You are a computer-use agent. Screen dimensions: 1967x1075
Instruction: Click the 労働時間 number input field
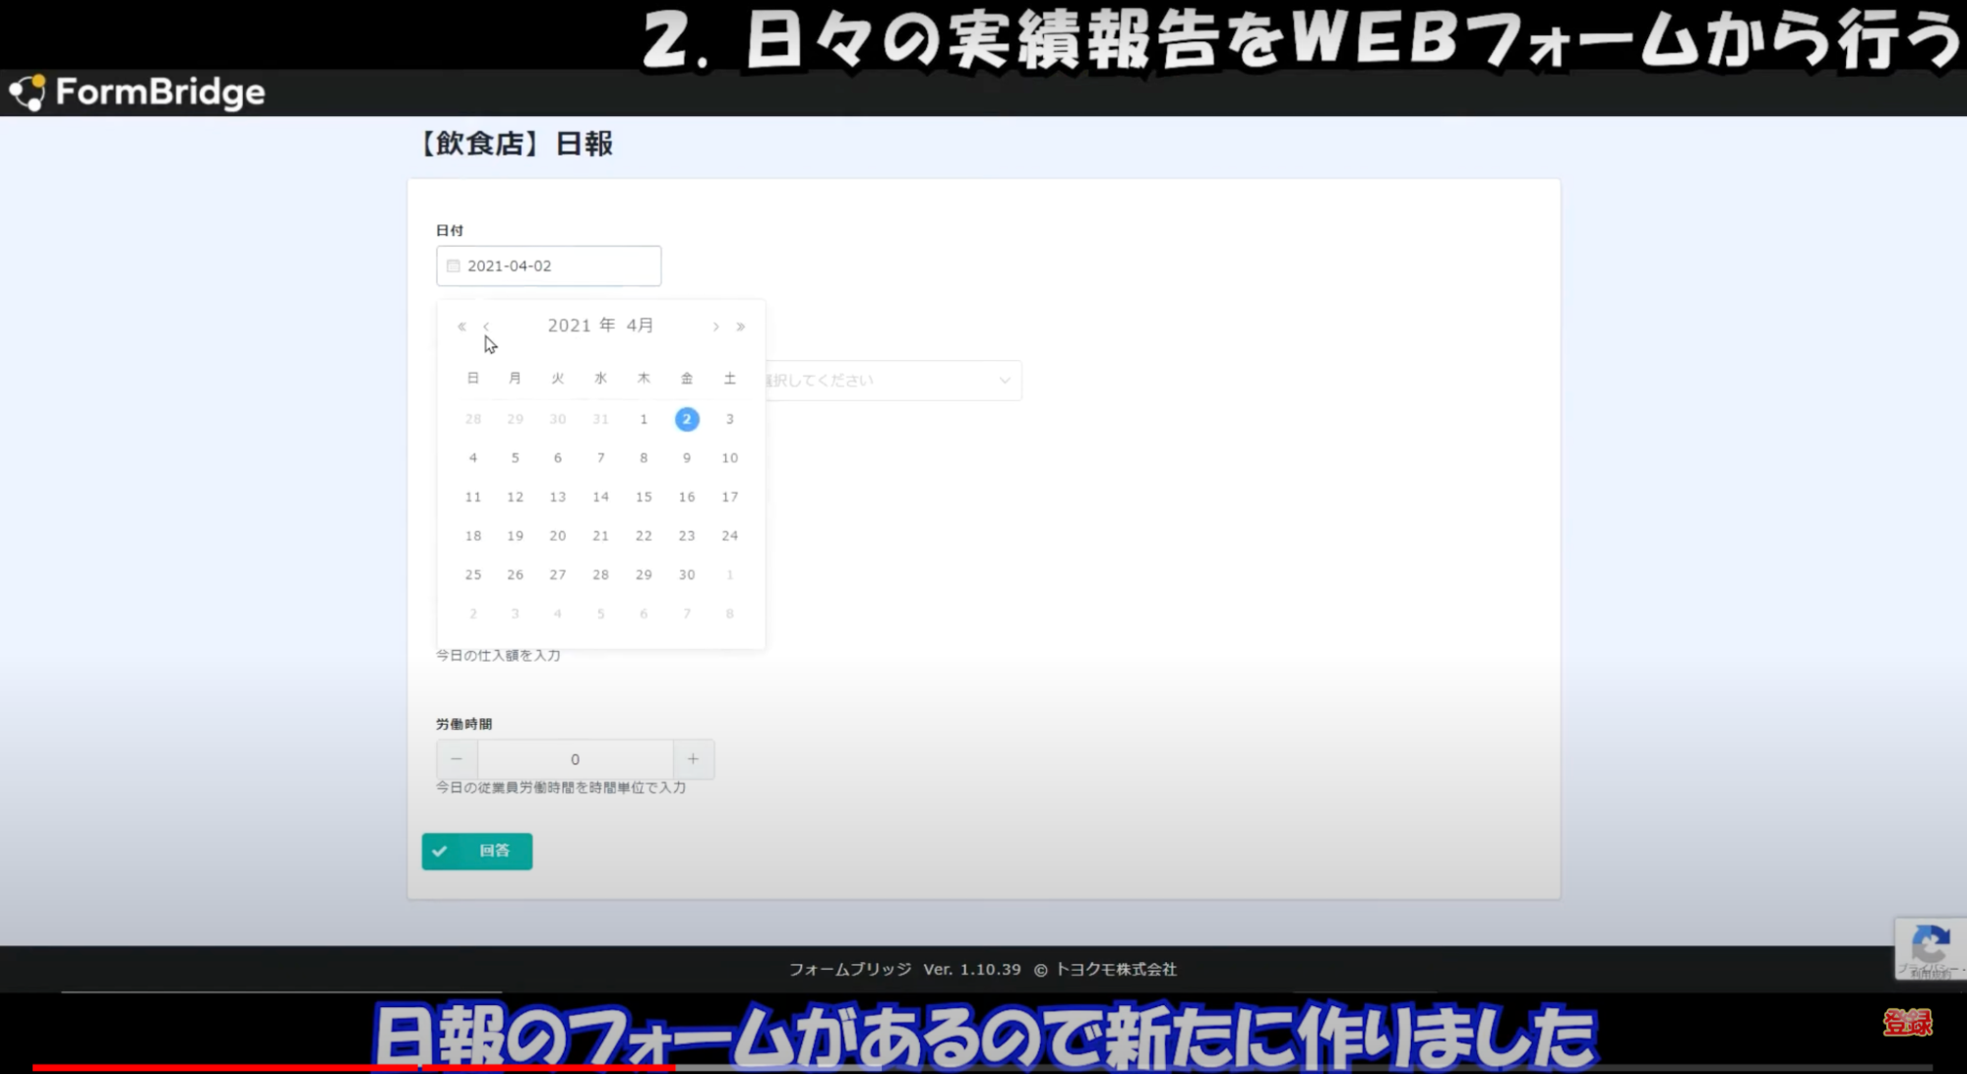(x=575, y=759)
